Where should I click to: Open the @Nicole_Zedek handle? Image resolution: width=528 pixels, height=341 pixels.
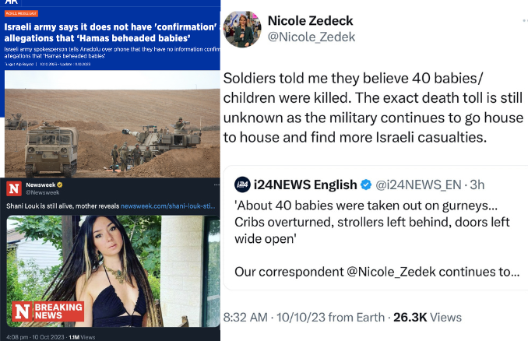coord(311,37)
